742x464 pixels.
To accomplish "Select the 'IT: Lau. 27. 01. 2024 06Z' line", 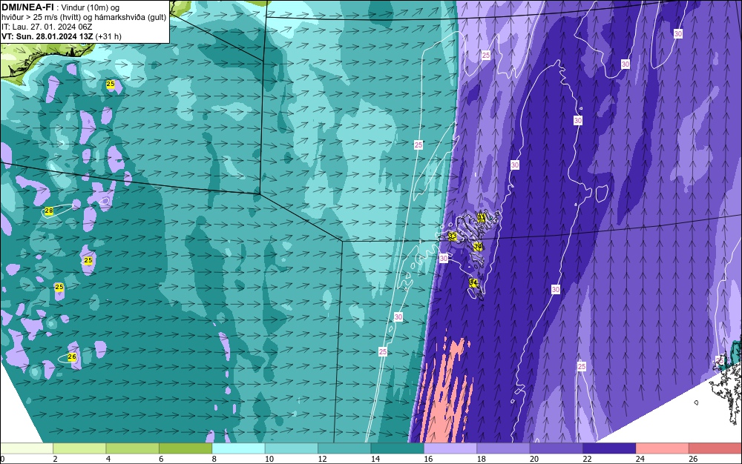I will 47,27.
